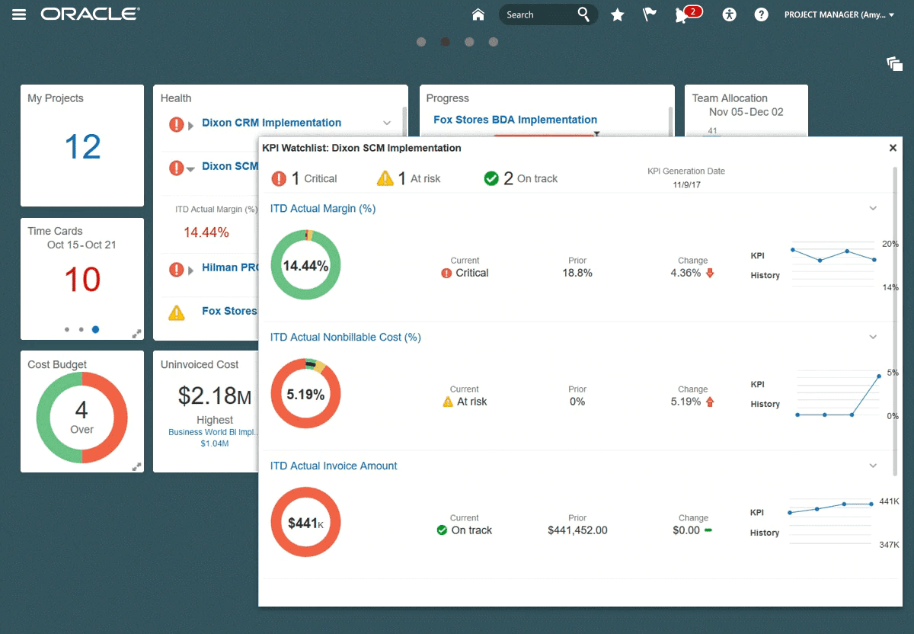Click the search input field
Viewport: 914px width, 634px height.
pyautogui.click(x=539, y=14)
